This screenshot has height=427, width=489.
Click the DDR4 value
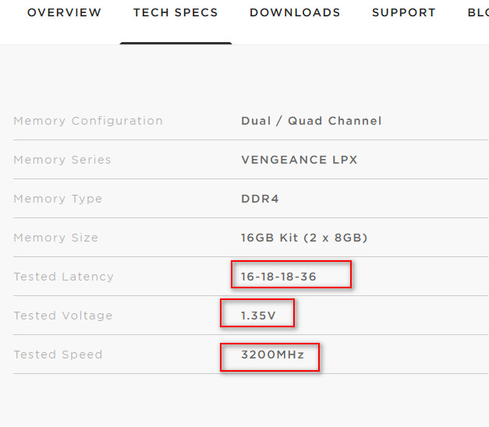pyautogui.click(x=260, y=199)
